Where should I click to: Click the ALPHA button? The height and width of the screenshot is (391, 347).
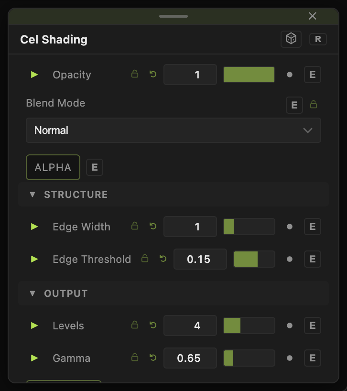coord(53,167)
